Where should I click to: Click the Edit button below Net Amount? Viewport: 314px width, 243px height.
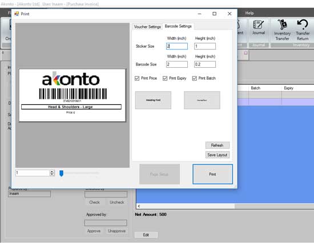point(146,235)
